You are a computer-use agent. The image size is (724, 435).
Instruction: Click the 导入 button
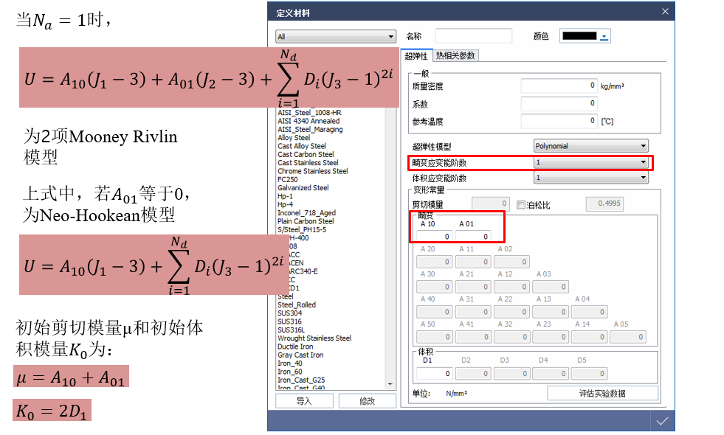(304, 400)
